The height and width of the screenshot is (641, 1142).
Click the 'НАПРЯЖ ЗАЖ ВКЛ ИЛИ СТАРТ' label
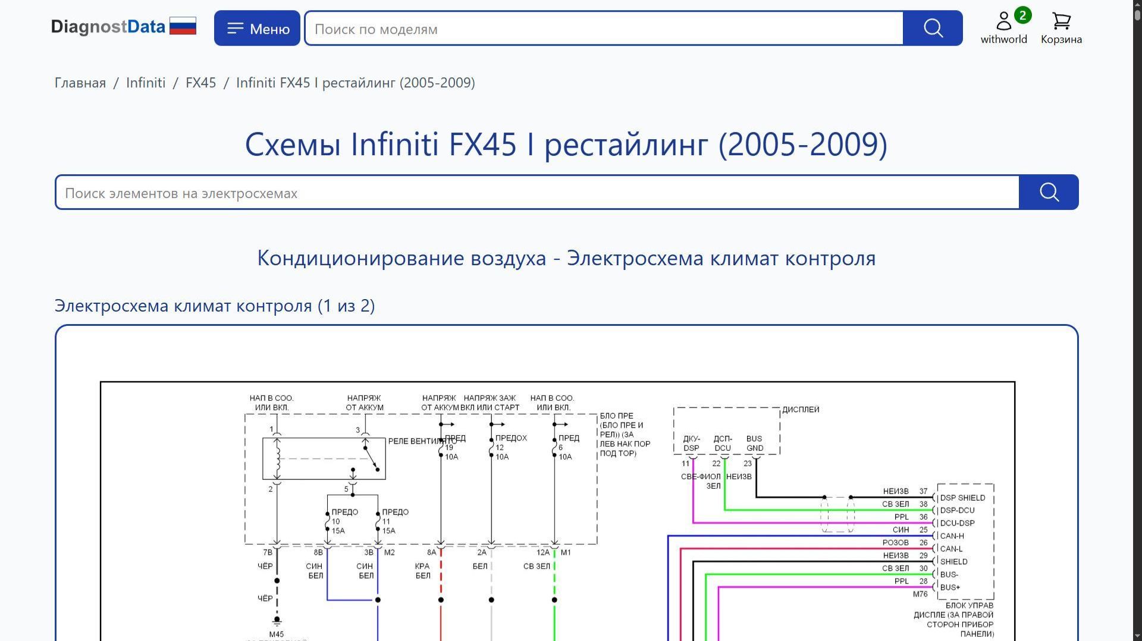491,403
